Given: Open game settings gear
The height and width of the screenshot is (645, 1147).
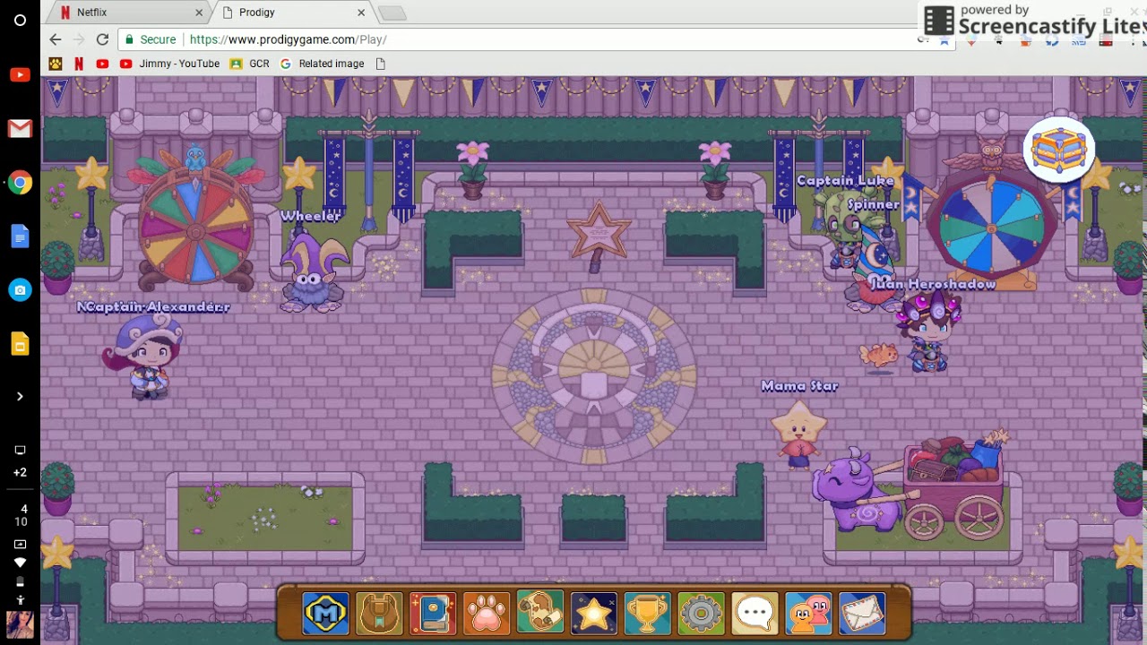Looking at the screenshot, I should point(701,614).
